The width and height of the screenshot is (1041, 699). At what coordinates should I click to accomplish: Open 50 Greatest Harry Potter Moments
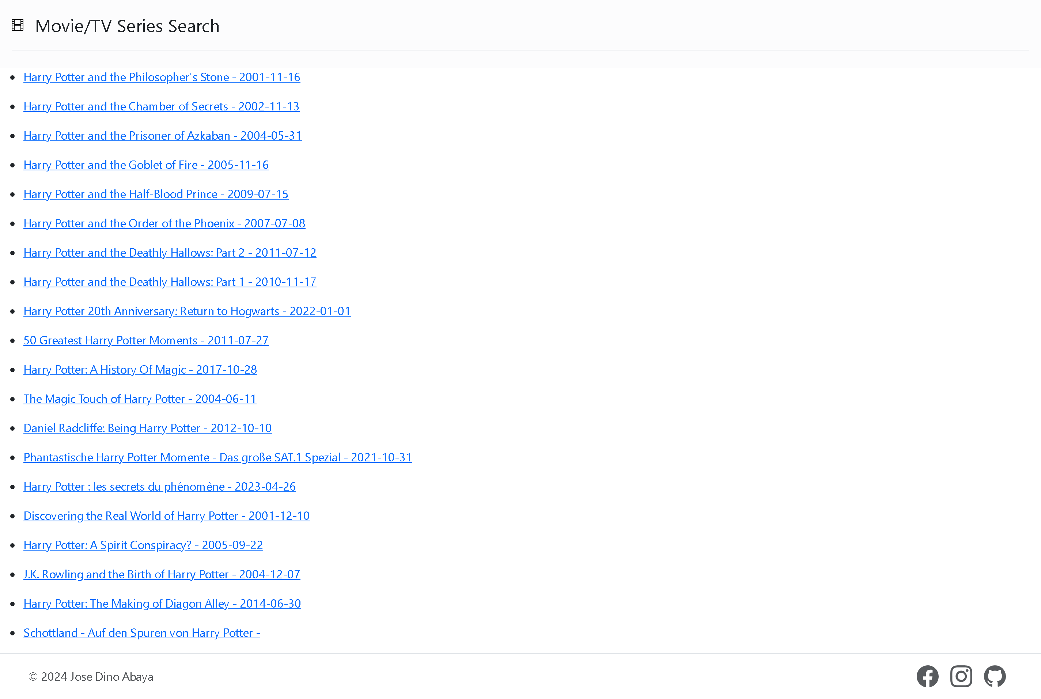(146, 340)
